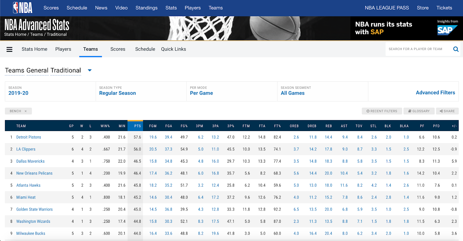Click Detroit Pistons FGM value 19.6

(153, 137)
